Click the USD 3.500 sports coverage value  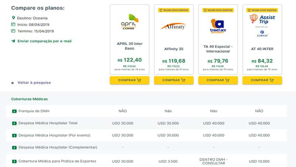[168, 161]
